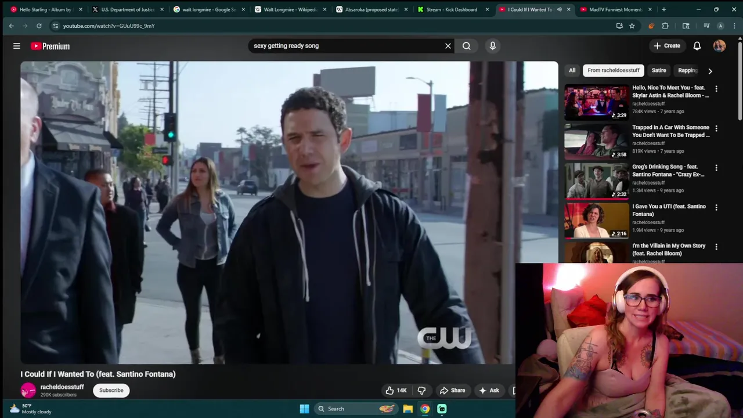Click the install app icon in the address bar
This screenshot has height=418, width=743.
point(619,26)
